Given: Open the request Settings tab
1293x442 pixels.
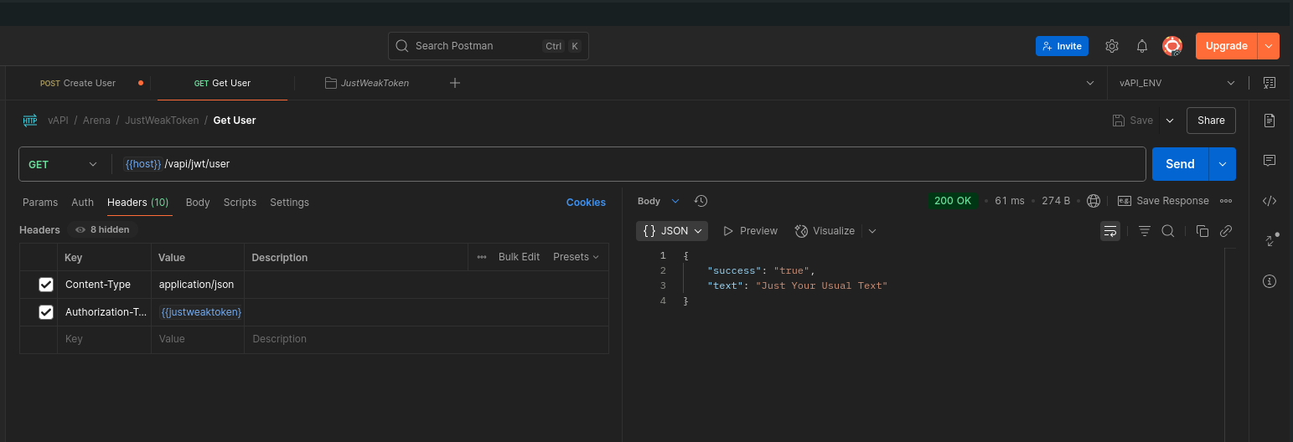Looking at the screenshot, I should (289, 203).
